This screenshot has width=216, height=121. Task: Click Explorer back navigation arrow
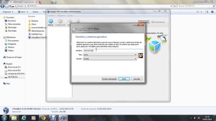2,6
